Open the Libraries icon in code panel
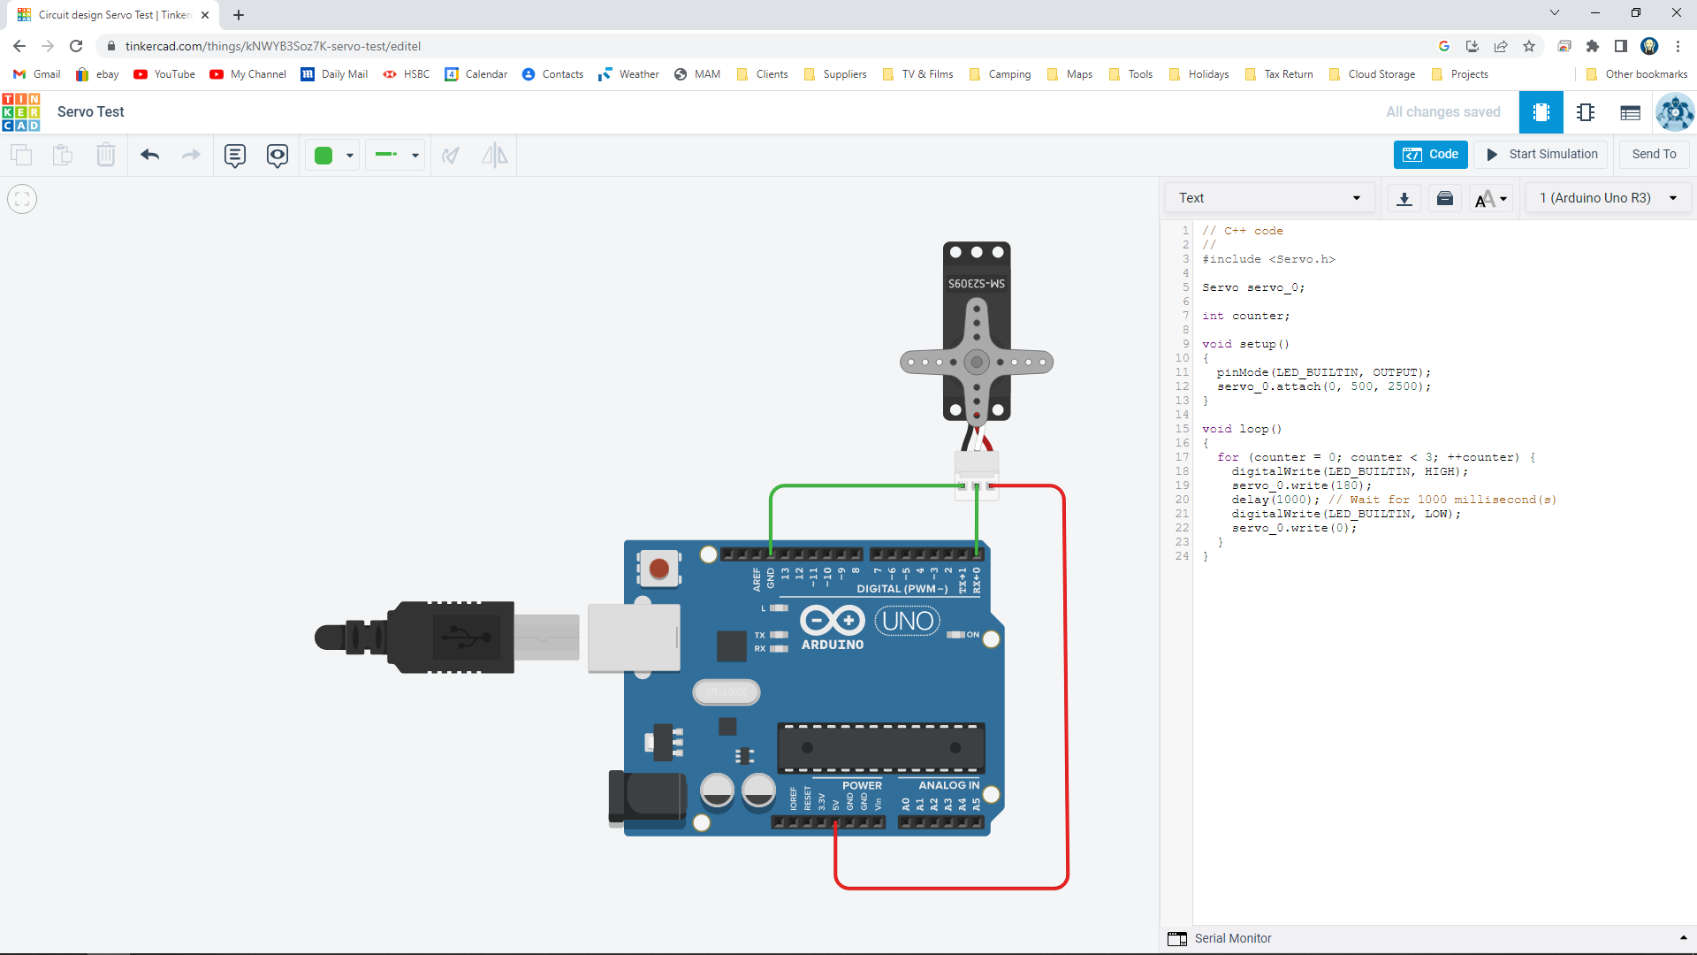The width and height of the screenshot is (1697, 955). pos(1445,198)
